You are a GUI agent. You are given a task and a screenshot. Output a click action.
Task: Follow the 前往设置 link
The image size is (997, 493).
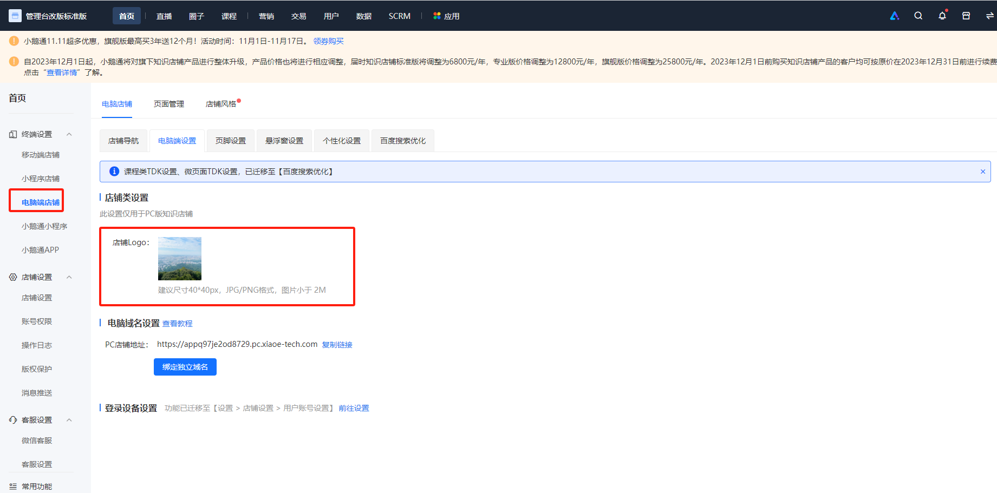tap(354, 408)
